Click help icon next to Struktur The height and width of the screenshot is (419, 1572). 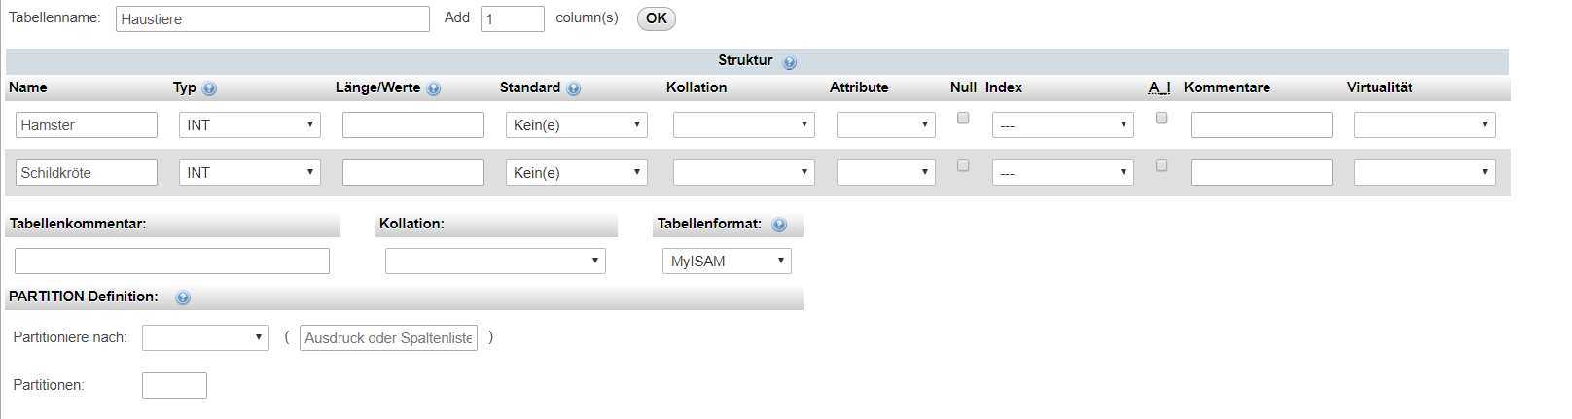[789, 62]
